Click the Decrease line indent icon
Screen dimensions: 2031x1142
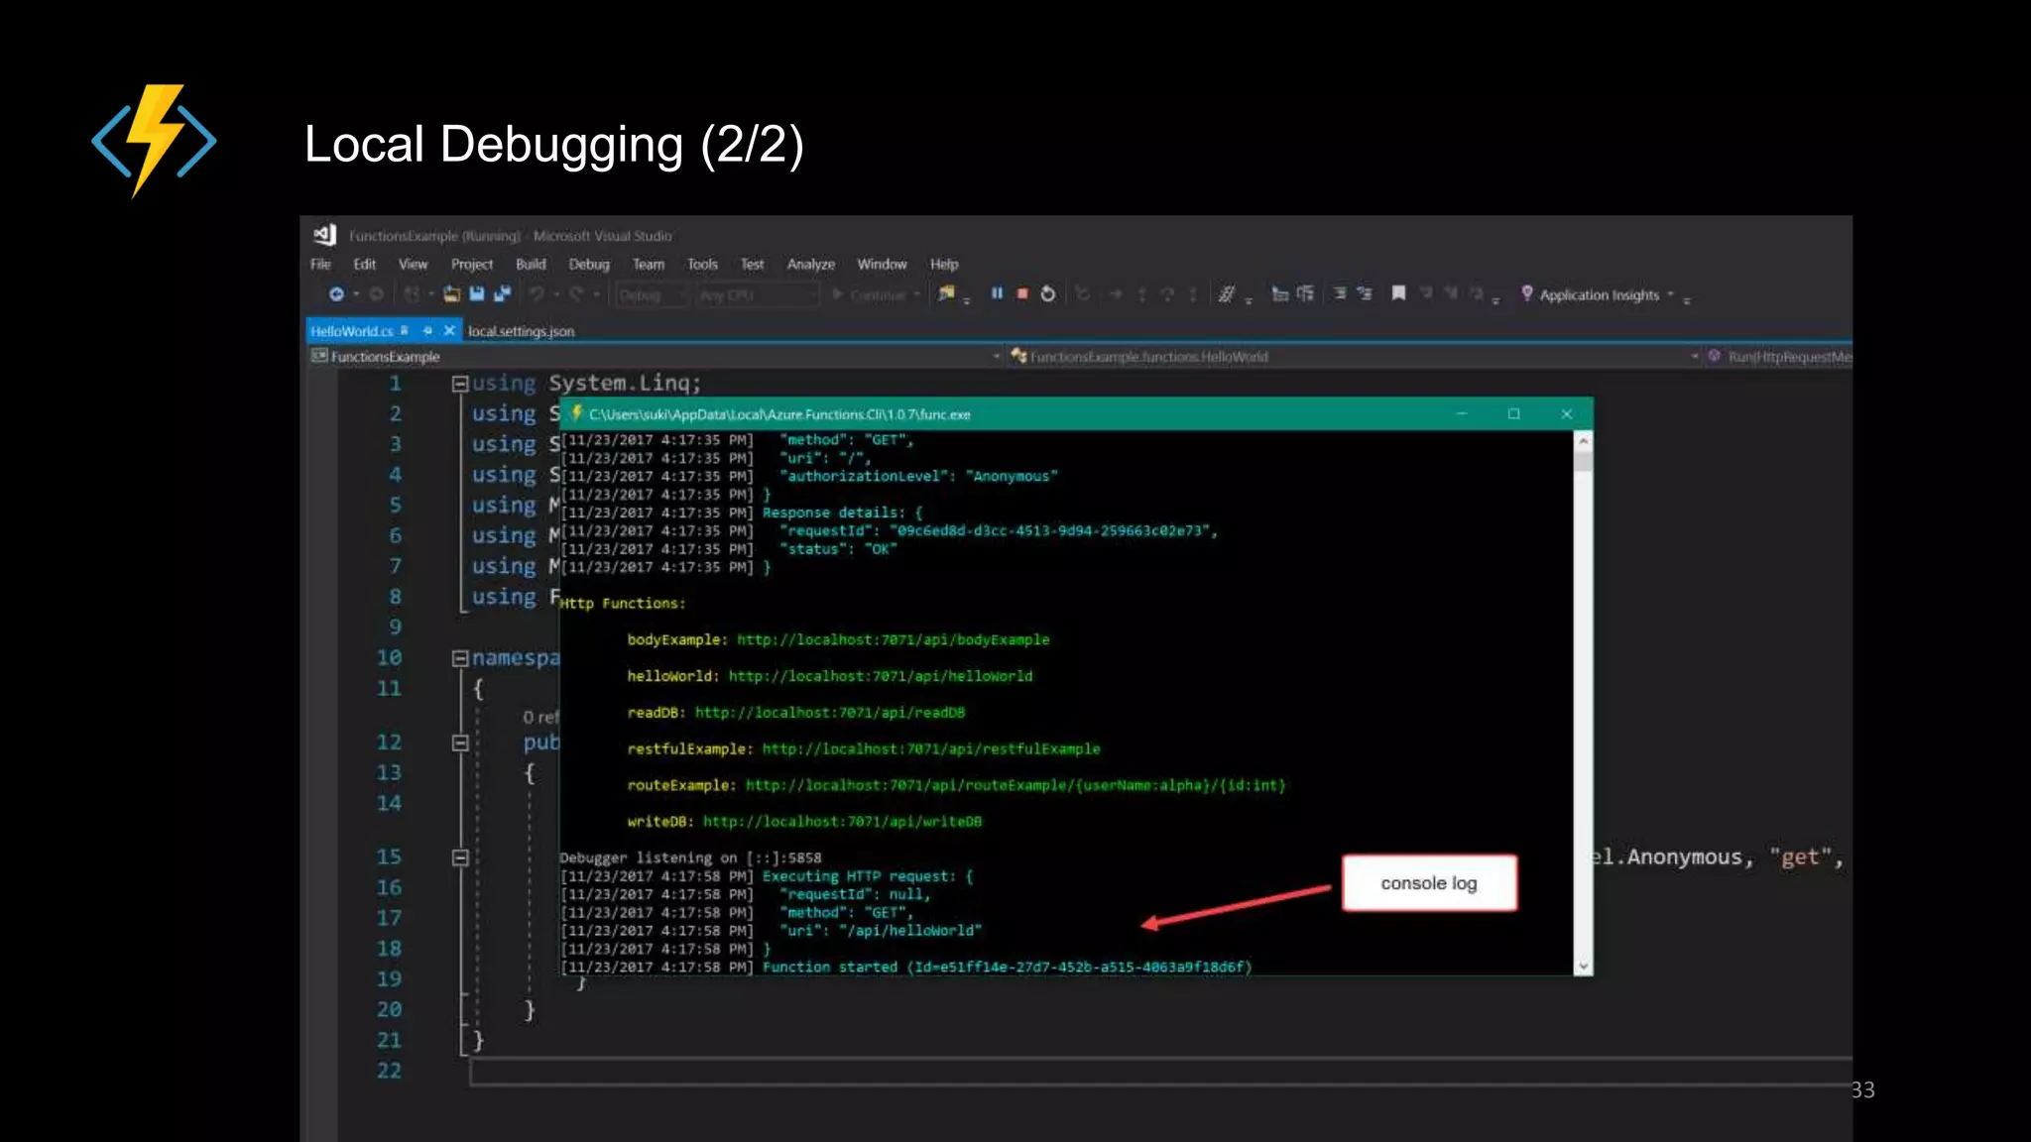(1339, 294)
